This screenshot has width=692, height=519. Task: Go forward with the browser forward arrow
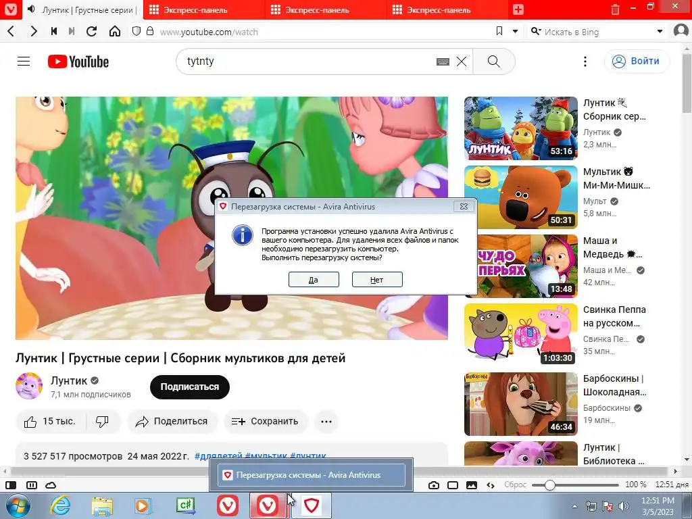(34, 31)
